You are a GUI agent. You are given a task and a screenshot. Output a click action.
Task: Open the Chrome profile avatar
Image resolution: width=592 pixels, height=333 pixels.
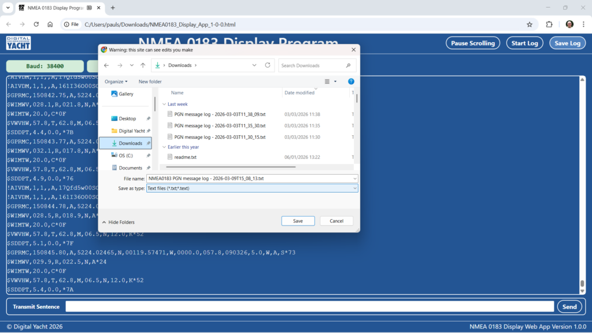pos(569,24)
